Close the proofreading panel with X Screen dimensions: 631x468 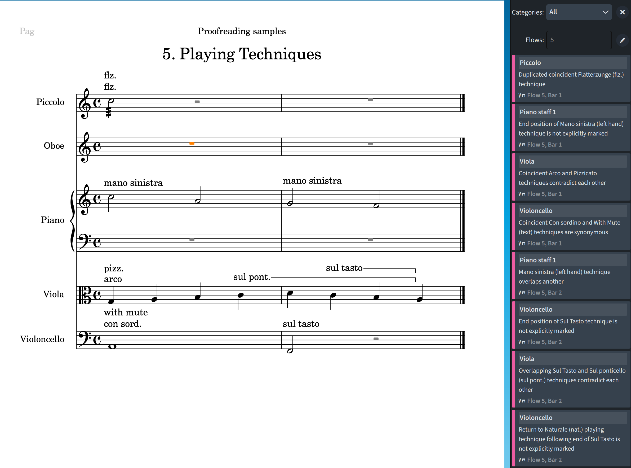coord(622,12)
